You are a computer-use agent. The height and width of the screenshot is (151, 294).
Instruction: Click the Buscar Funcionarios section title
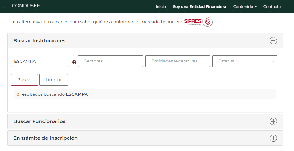[39, 121]
